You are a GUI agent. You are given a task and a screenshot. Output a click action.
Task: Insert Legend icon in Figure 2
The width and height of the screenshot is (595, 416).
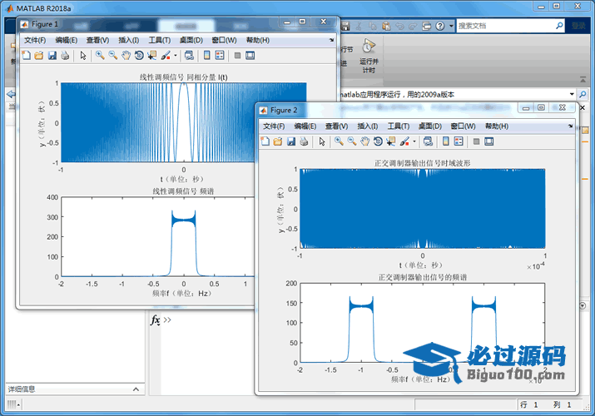pyautogui.click(x=459, y=141)
